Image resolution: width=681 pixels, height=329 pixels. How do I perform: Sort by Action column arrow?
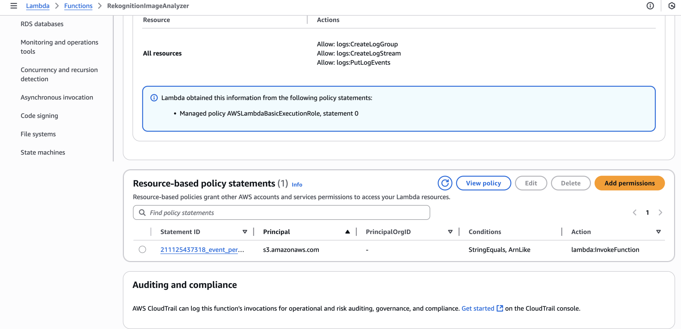pos(658,232)
